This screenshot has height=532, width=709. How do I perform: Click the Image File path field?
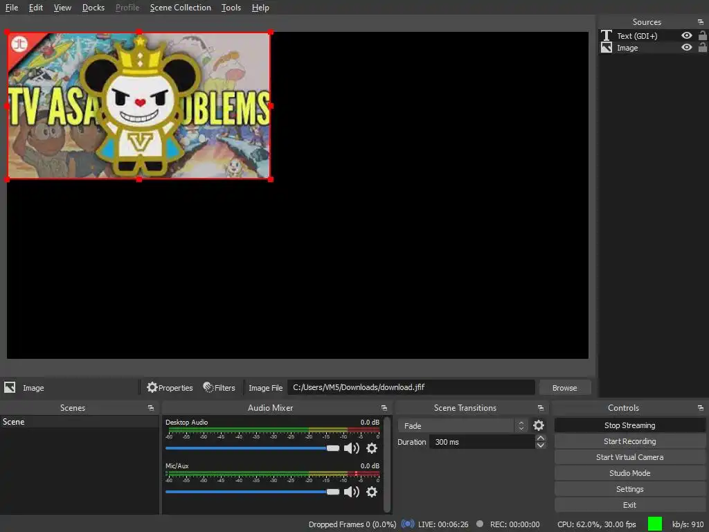tap(411, 387)
